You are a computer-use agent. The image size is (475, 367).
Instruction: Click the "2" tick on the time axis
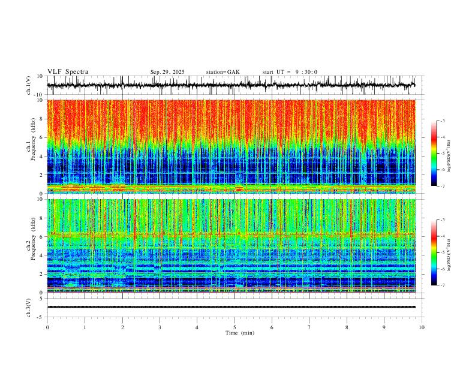pos(122,327)
